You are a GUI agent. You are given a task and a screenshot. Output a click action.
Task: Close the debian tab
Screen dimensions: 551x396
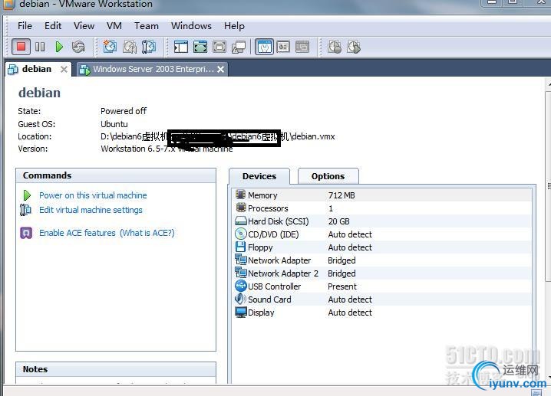[x=64, y=70]
